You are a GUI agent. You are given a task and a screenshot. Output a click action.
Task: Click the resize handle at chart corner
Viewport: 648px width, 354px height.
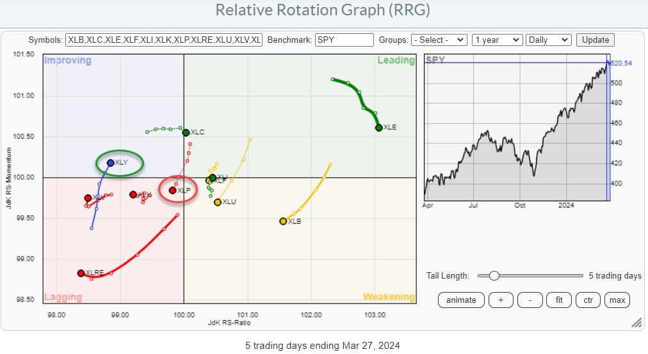(x=636, y=321)
